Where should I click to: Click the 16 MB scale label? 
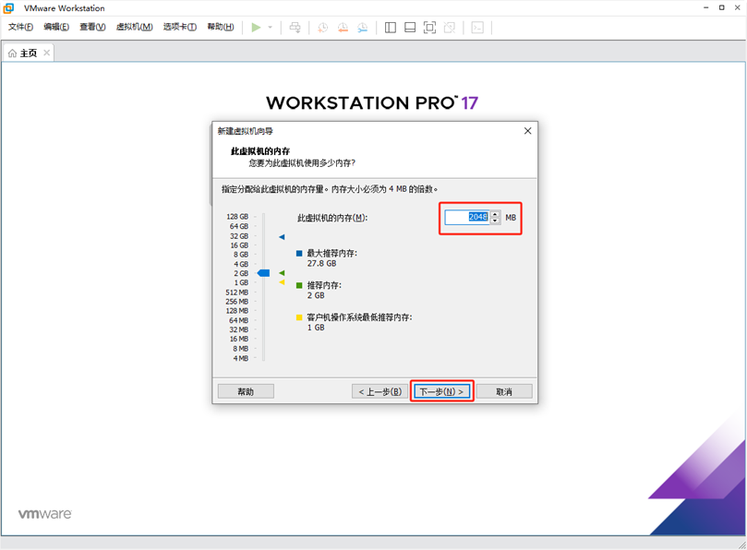point(238,339)
